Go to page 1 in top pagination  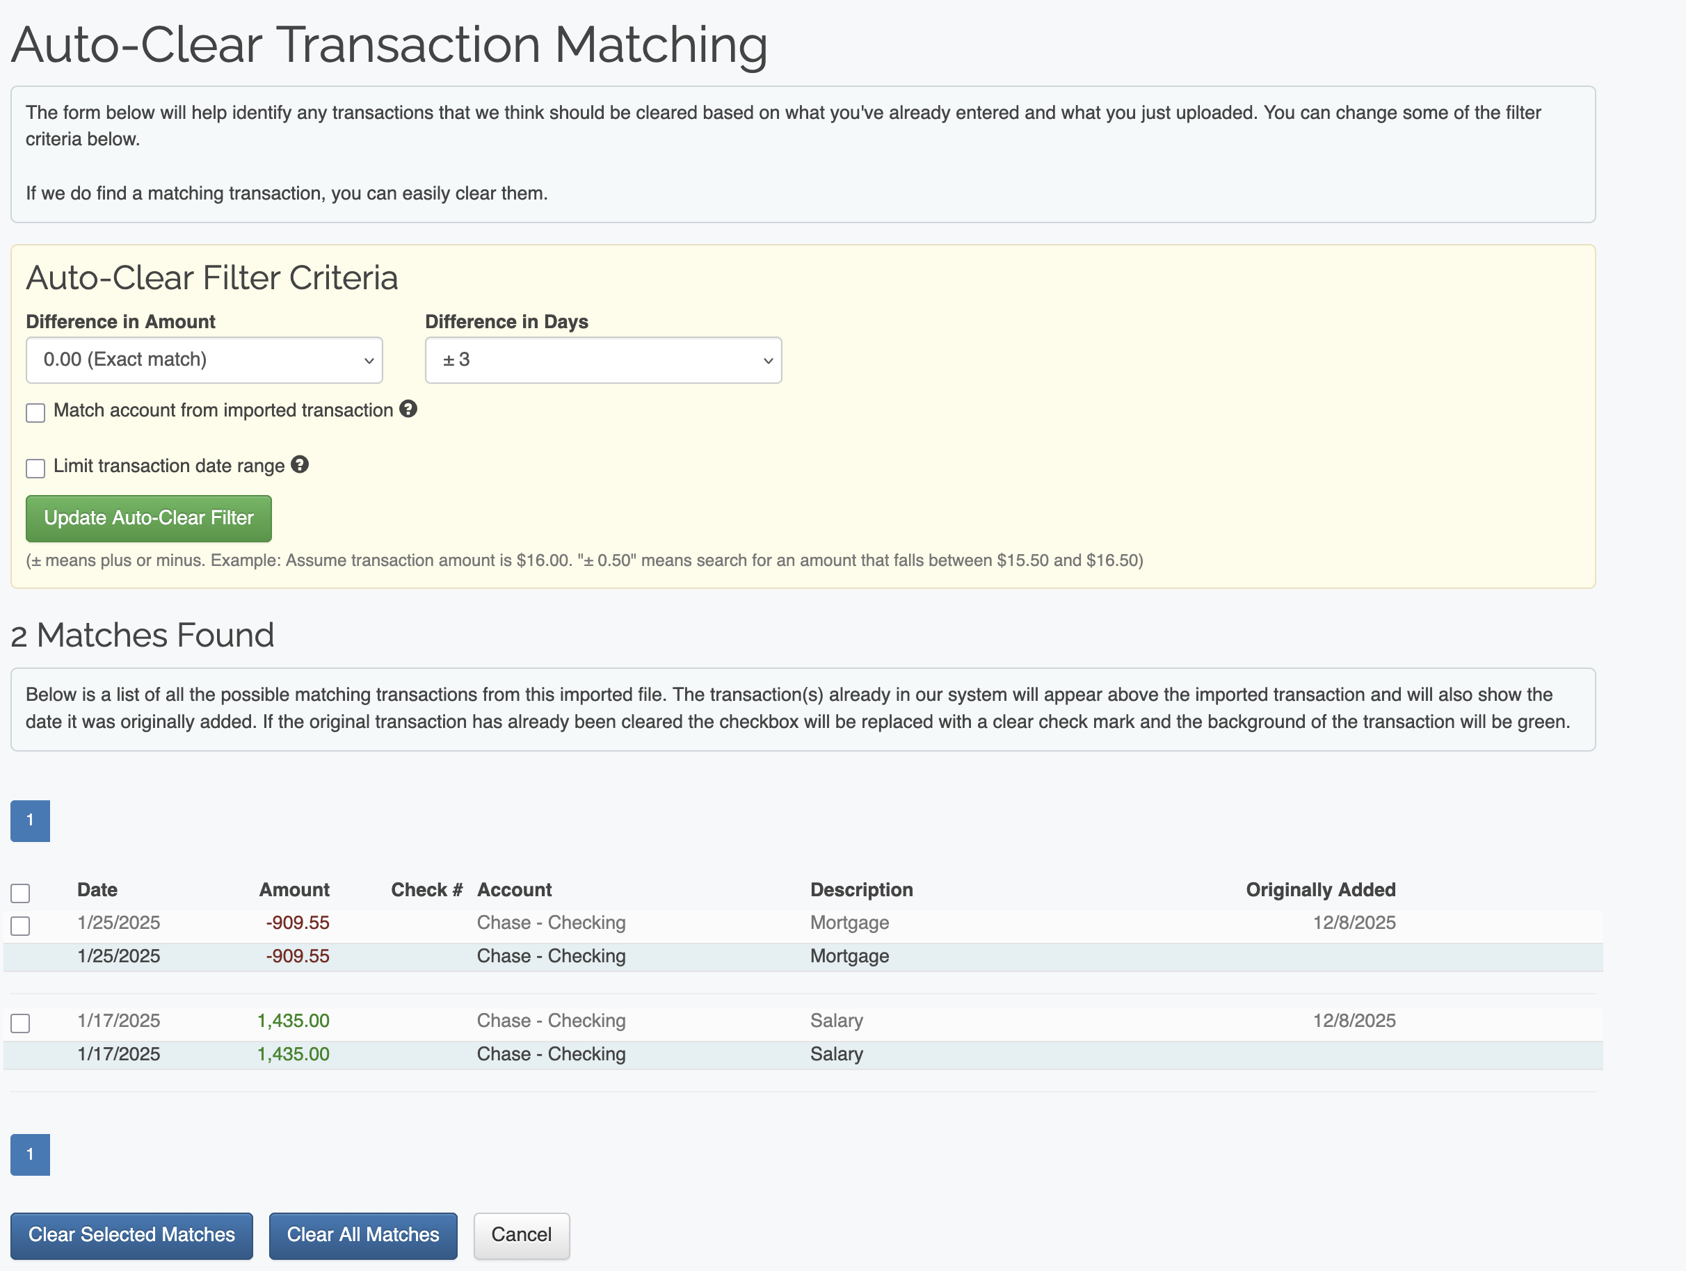(30, 820)
